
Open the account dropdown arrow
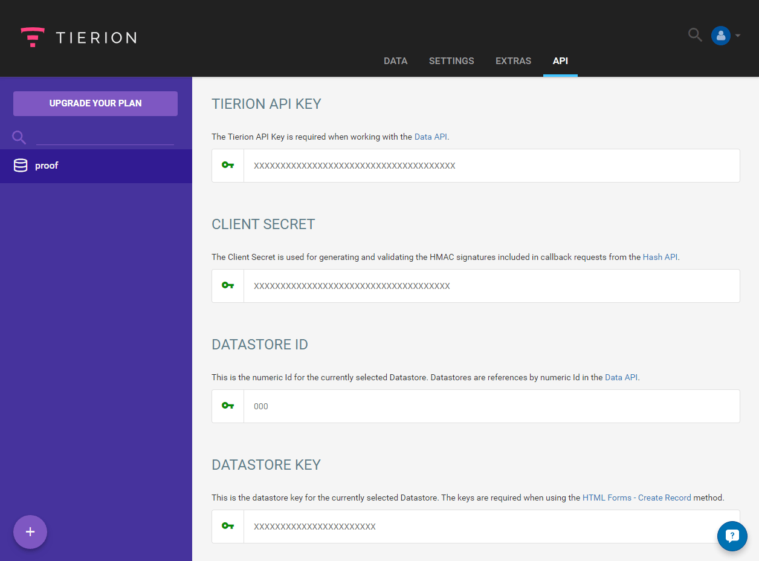click(x=737, y=35)
